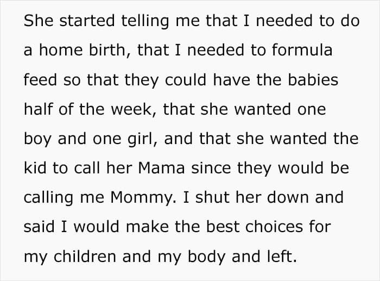
Task: Click the opening word "She"
Action: pyautogui.click(x=39, y=21)
